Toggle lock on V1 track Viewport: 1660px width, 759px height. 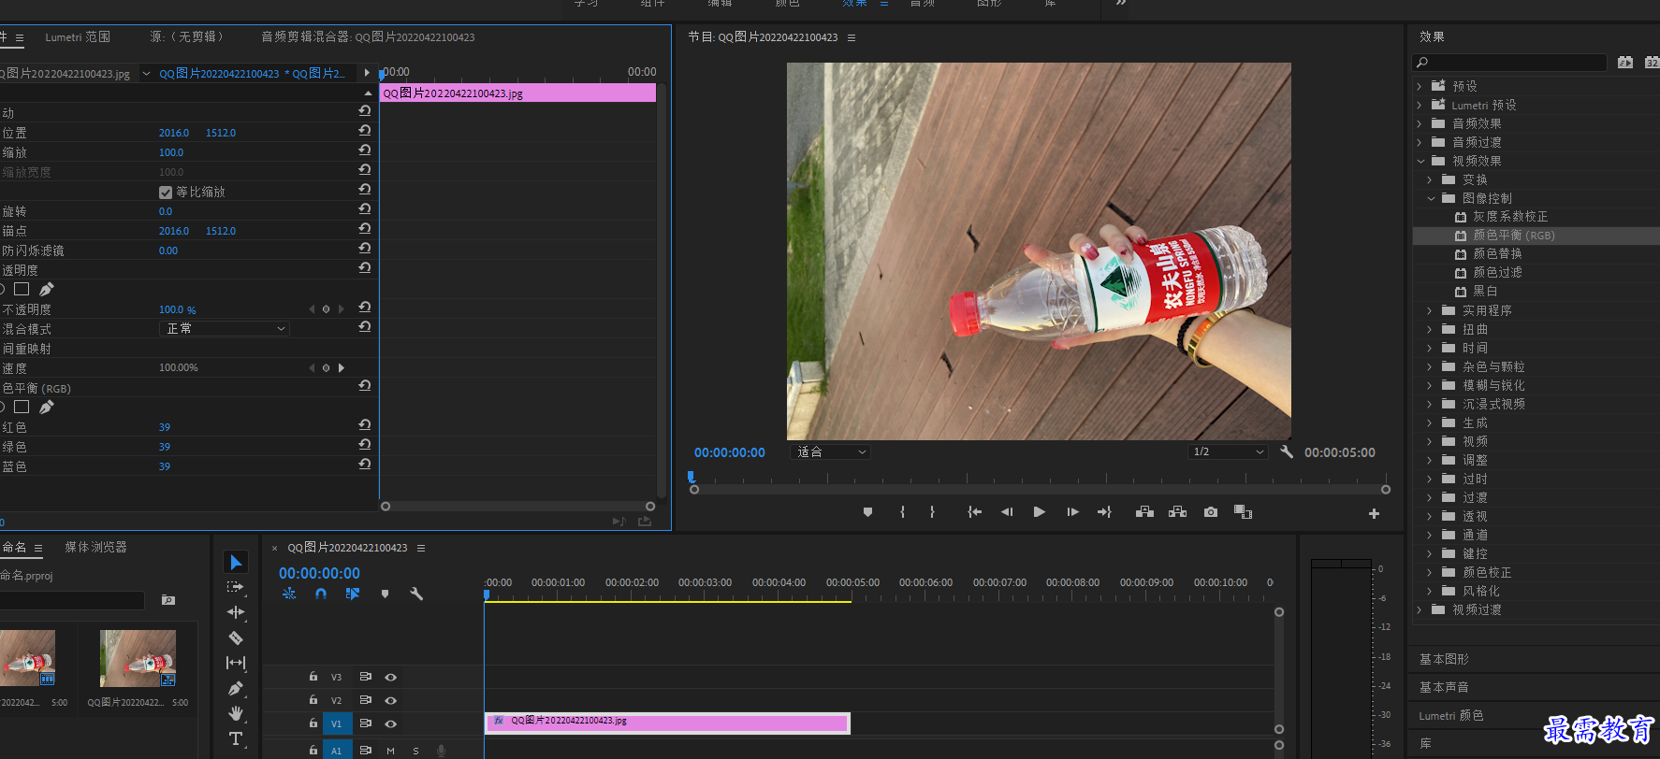313,723
